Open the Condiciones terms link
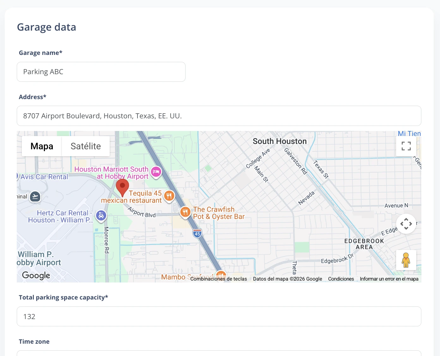440x356 pixels. 341,279
